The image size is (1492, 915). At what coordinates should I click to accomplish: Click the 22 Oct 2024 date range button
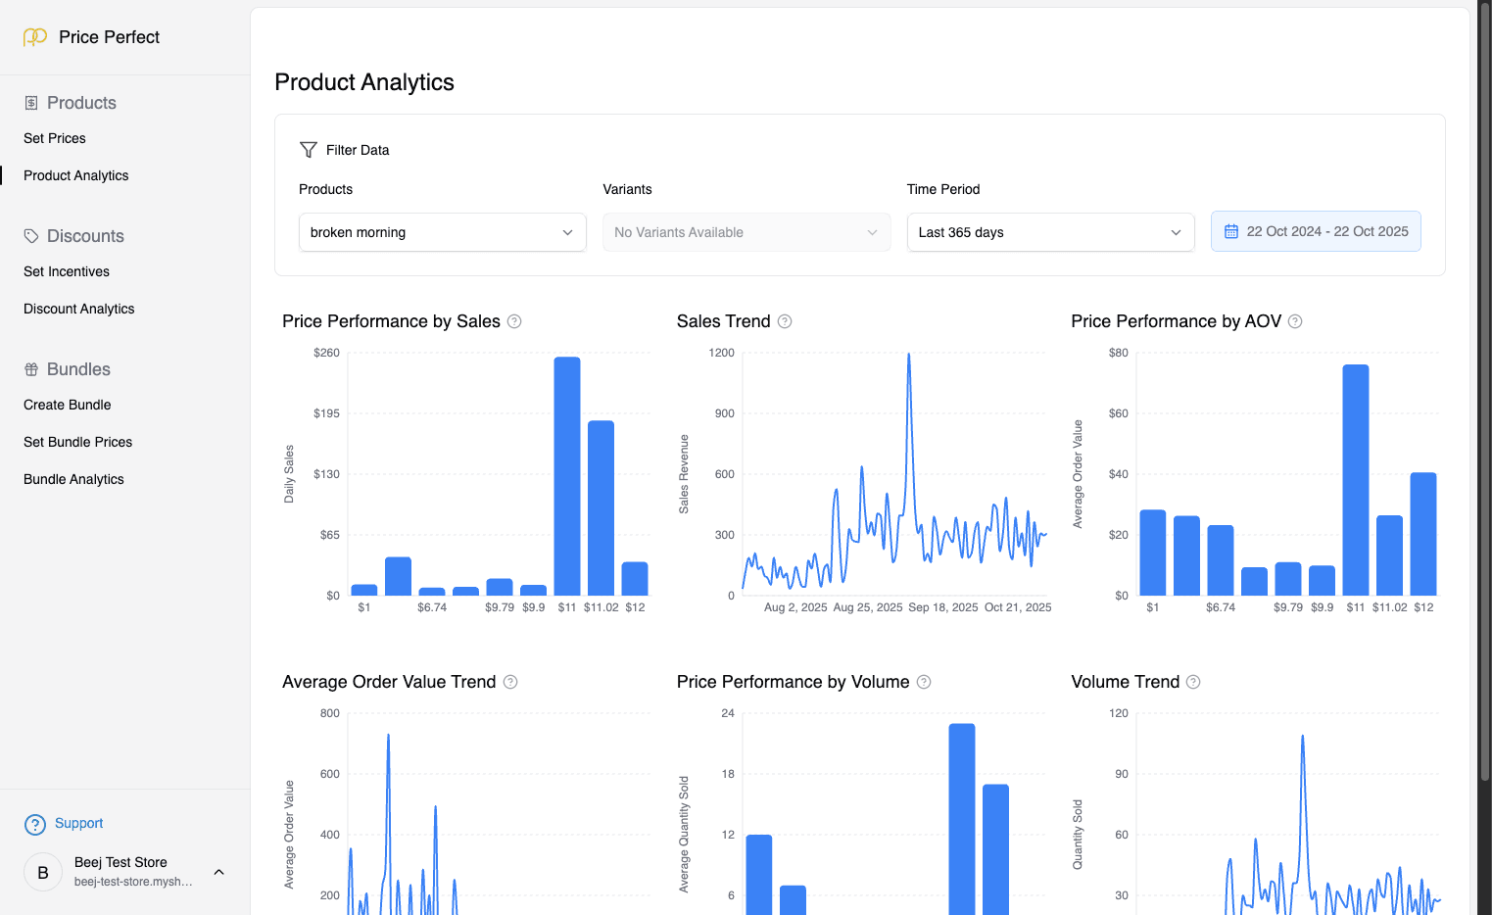coord(1316,230)
